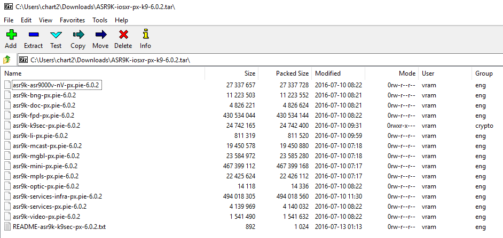503x238 pixels.
Task: Open the Info properties icon
Action: pyautogui.click(x=145, y=35)
